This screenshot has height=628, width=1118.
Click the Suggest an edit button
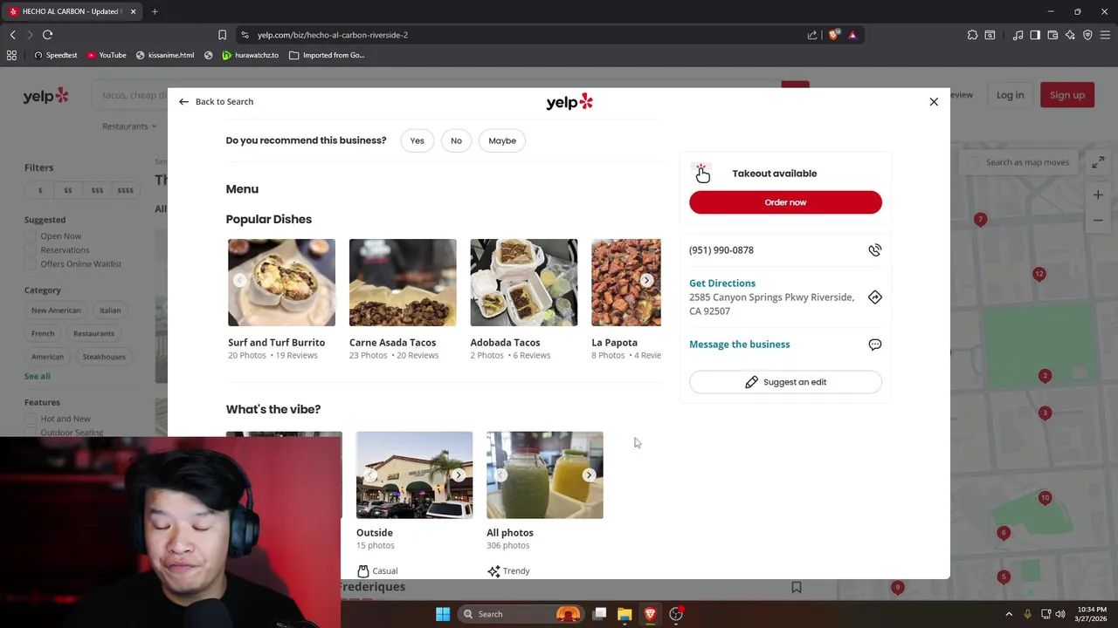pyautogui.click(x=785, y=382)
